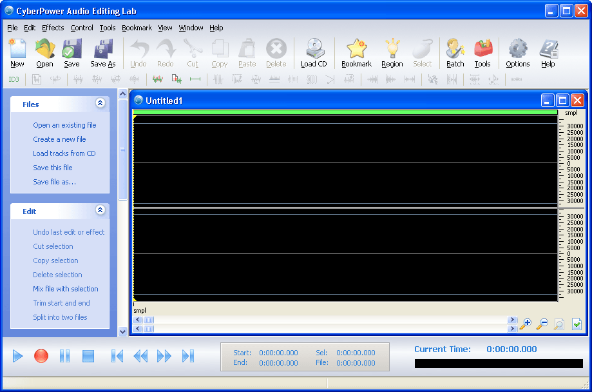Screen dimensions: 592x392
Task: Collapse the Files panel
Action: 100,104
